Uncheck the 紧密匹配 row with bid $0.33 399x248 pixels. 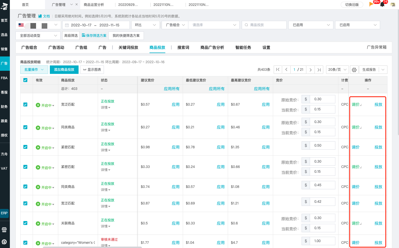[25, 167]
